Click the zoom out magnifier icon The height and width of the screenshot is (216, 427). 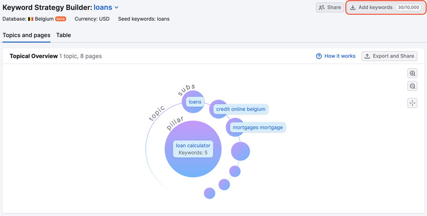point(413,86)
